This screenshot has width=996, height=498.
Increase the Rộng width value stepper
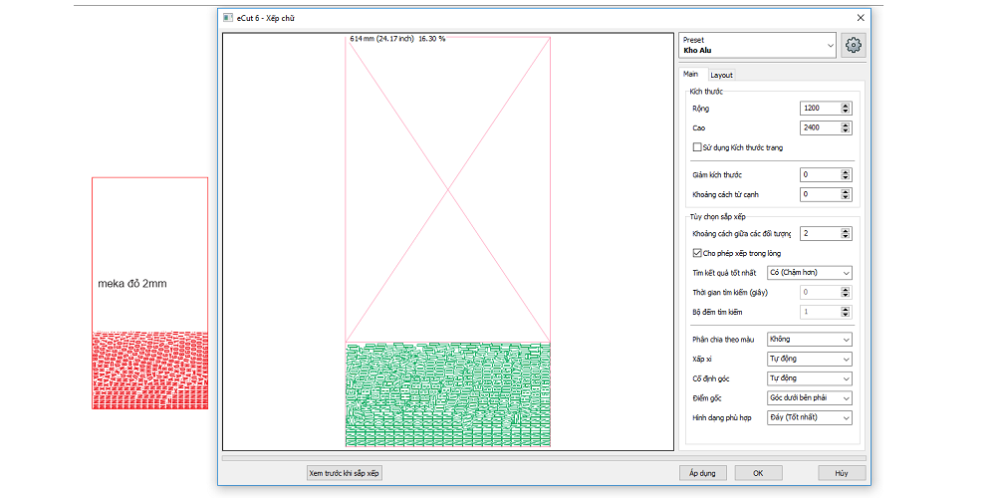point(847,105)
